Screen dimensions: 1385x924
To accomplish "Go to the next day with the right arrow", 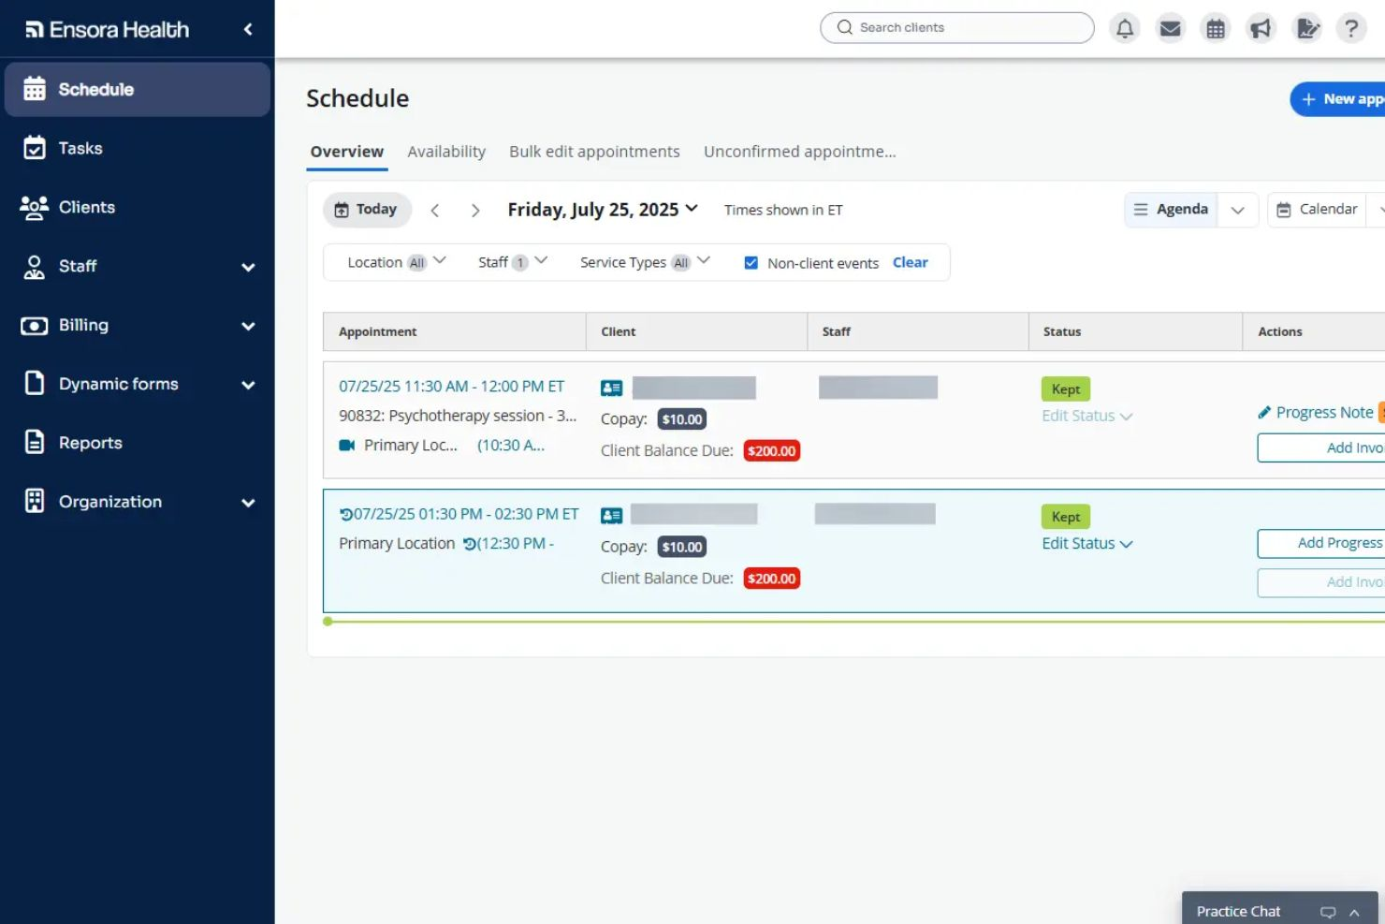I will [x=475, y=211].
